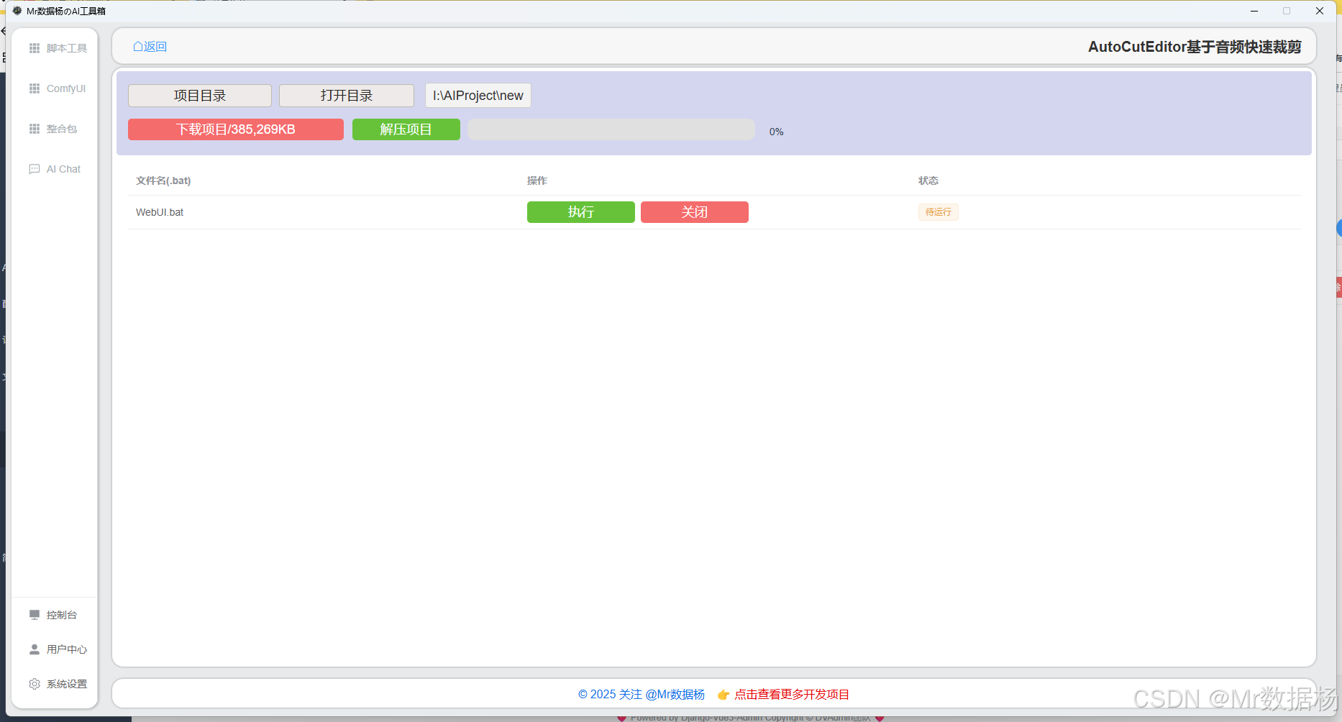Stop WebUI.bat with the 关闭 button
Viewport: 1342px width, 722px height.
point(695,212)
